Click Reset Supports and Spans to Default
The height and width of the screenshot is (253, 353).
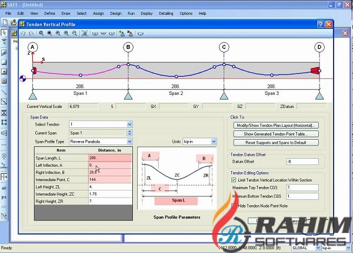pyautogui.click(x=276, y=142)
